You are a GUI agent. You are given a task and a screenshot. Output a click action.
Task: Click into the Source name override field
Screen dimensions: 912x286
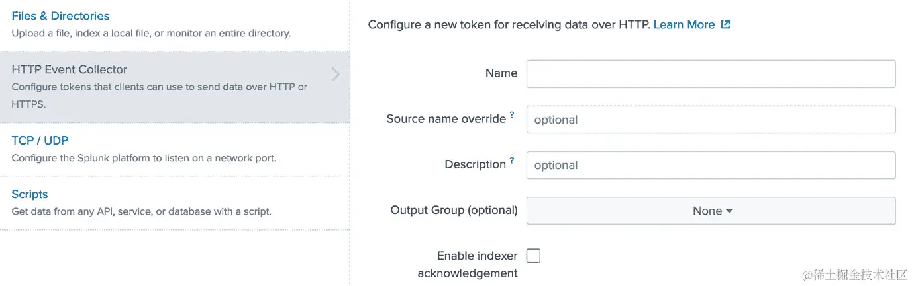point(711,120)
